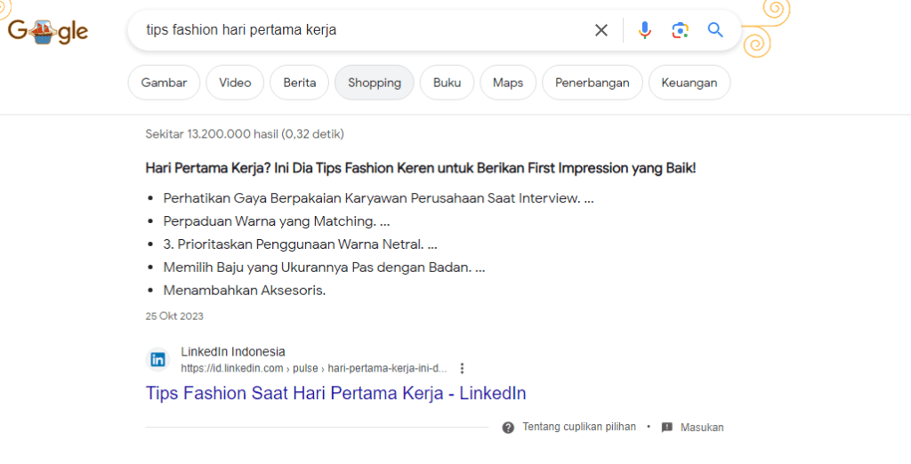
Task: Click the feedback icon beside Masukan
Action: 667,428
